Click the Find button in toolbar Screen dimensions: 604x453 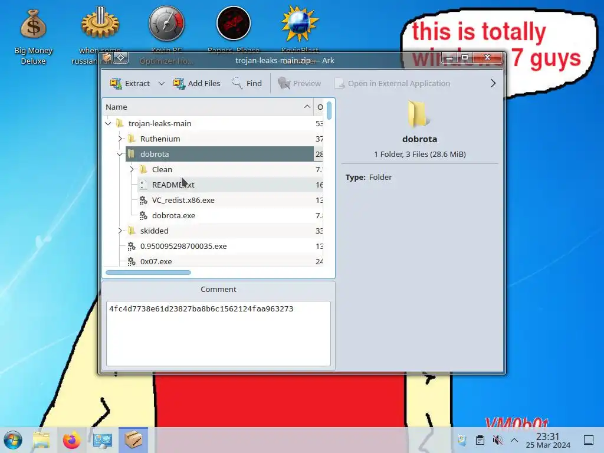click(x=247, y=83)
